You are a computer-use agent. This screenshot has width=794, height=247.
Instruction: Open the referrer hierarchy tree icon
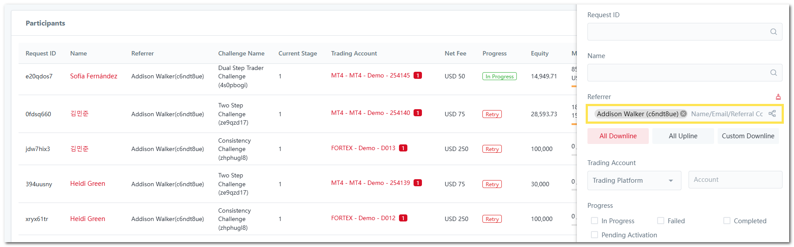[772, 114]
